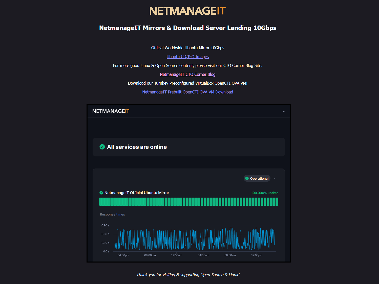Click the NetmanageIT Official Ubuntu Mirror monitor name

point(137,193)
